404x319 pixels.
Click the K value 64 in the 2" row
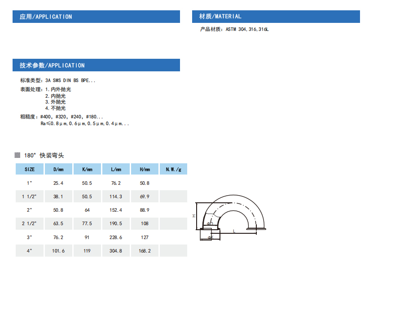(x=87, y=210)
